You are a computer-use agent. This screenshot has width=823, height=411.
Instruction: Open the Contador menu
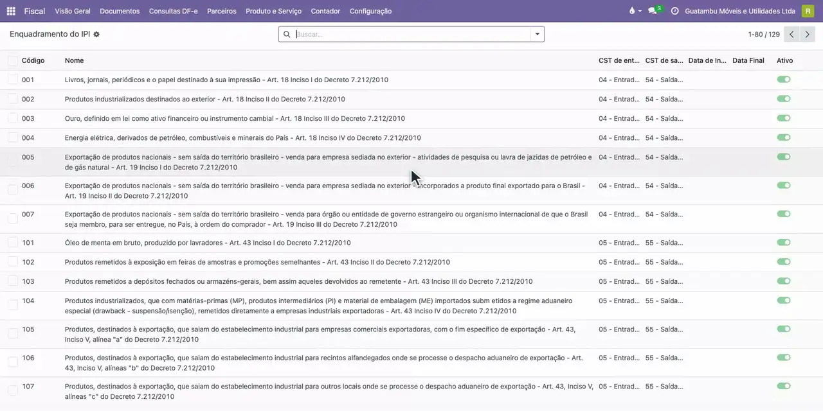click(x=325, y=11)
